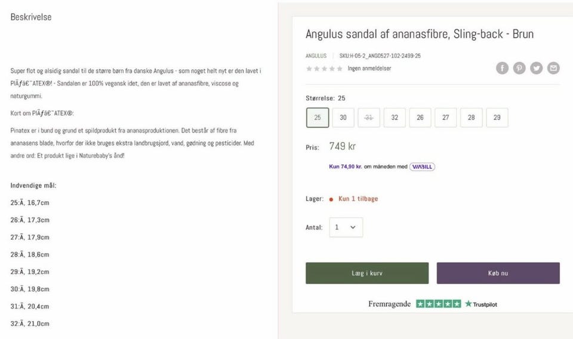Open the Antal quantity dropdown

click(346, 227)
